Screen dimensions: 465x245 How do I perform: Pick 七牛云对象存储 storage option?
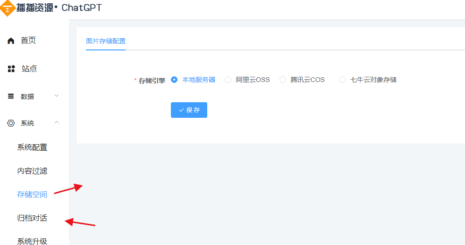342,80
